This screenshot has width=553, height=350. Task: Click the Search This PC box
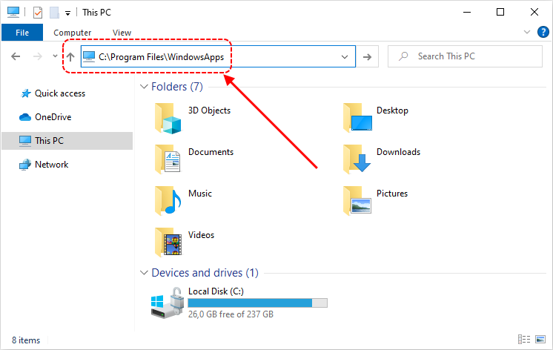(465, 56)
